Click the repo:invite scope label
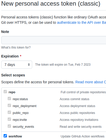The width and height of the screenshot is (106, 140). (x=20, y=120)
